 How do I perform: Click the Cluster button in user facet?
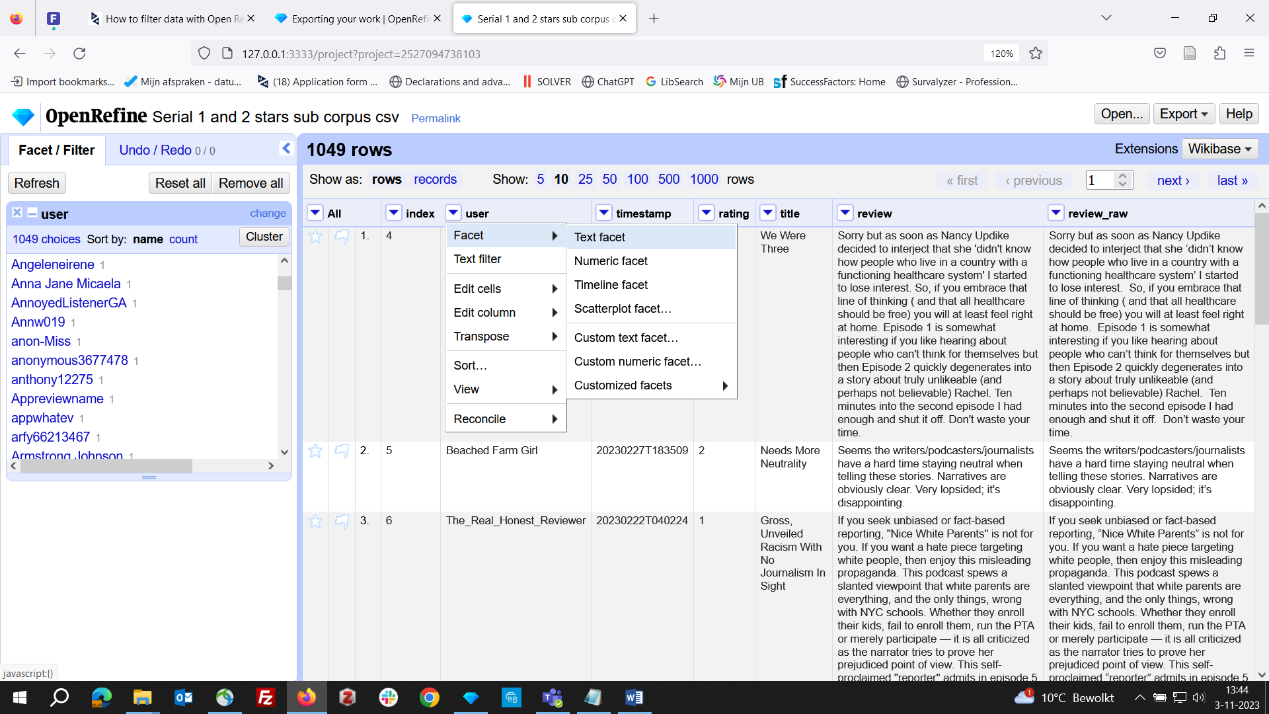(264, 237)
